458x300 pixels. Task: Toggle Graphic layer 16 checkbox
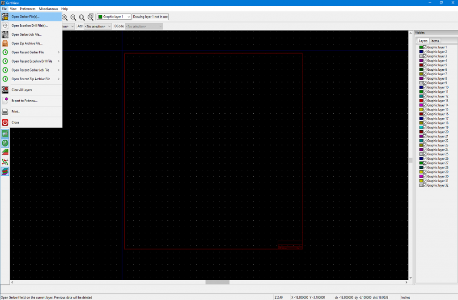(x=425, y=114)
